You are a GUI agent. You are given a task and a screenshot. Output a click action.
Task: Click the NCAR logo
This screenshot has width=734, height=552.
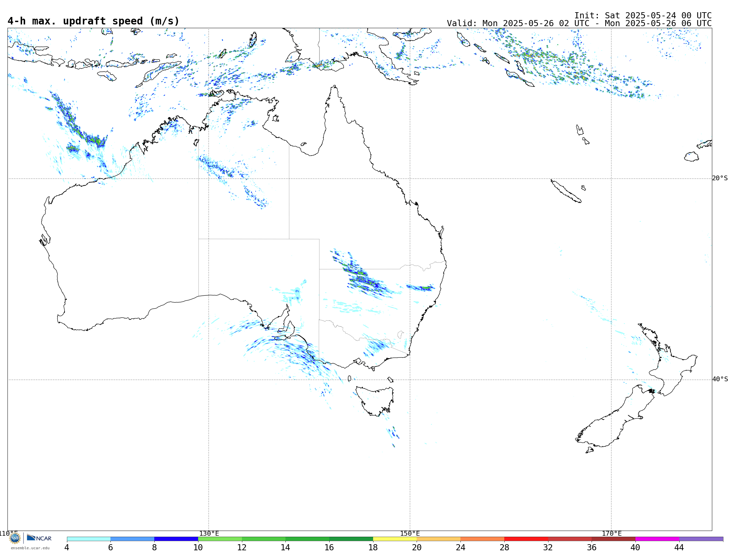39,538
